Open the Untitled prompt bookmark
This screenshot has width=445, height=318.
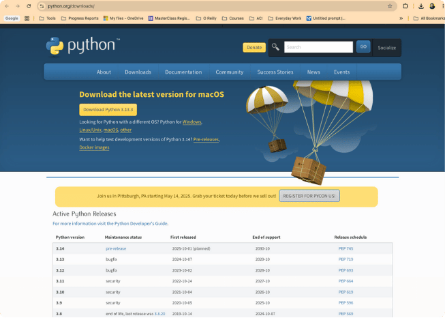pos(326,18)
